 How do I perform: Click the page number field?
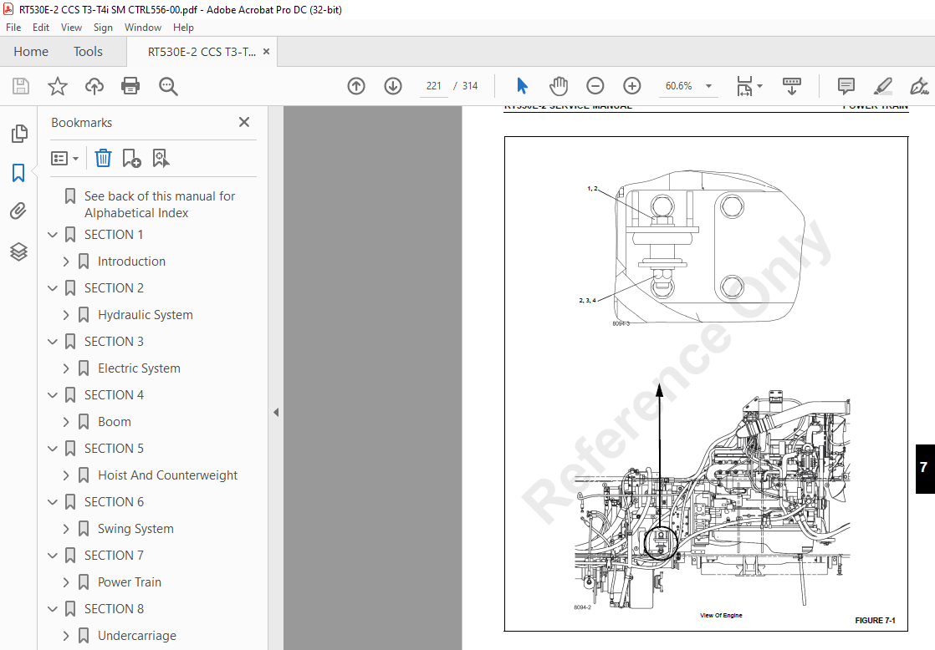(x=433, y=86)
